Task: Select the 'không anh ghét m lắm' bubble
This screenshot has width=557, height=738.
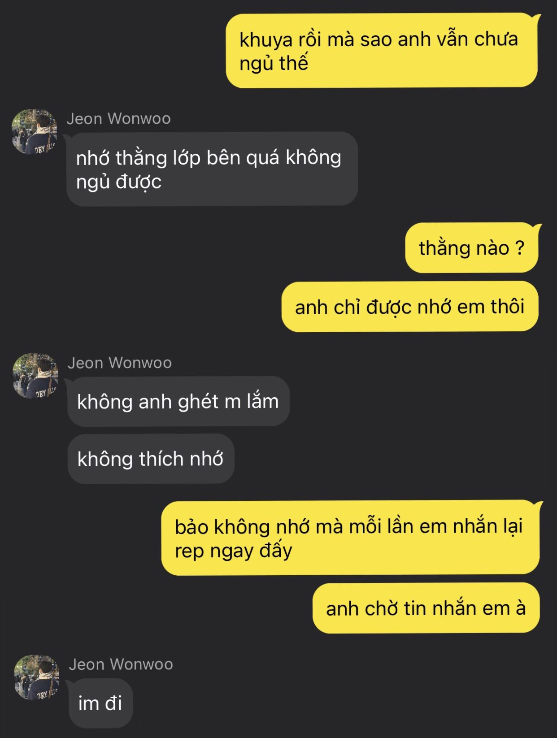Action: 178,401
